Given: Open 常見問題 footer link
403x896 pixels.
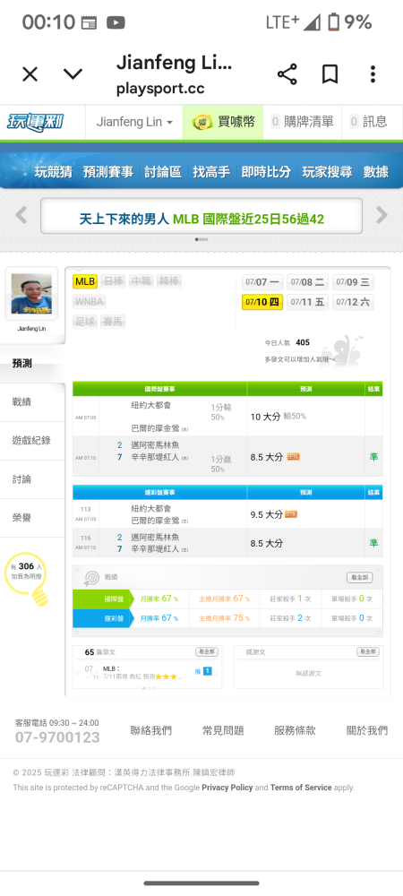Looking at the screenshot, I should (223, 730).
